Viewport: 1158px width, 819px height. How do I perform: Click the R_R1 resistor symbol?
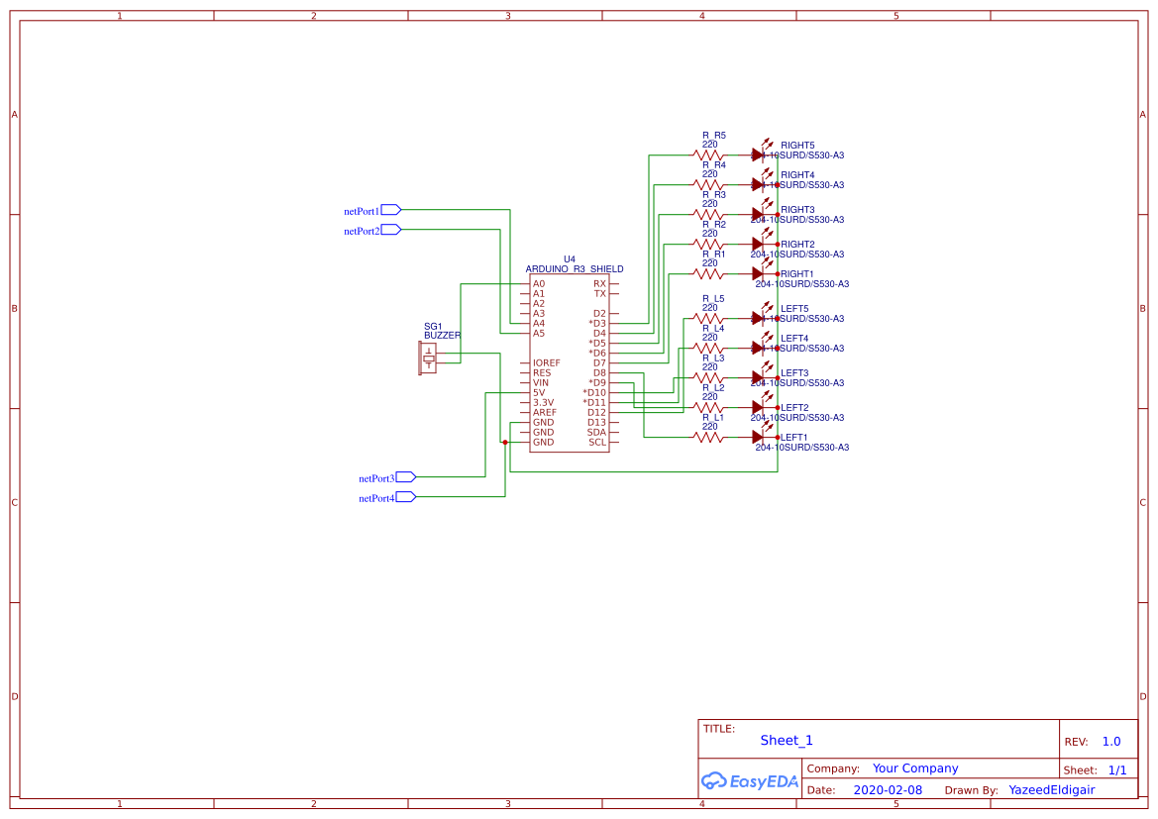coord(708,271)
